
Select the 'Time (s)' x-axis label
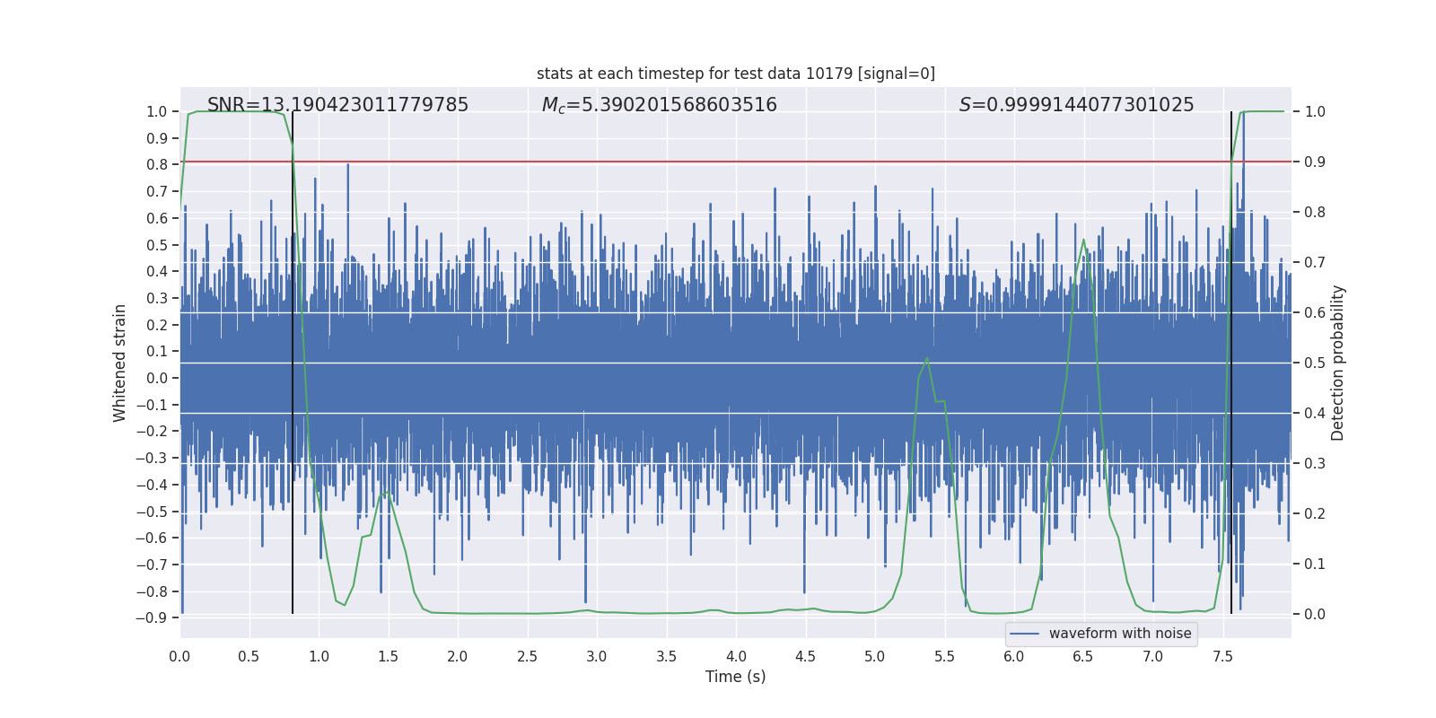click(x=735, y=677)
